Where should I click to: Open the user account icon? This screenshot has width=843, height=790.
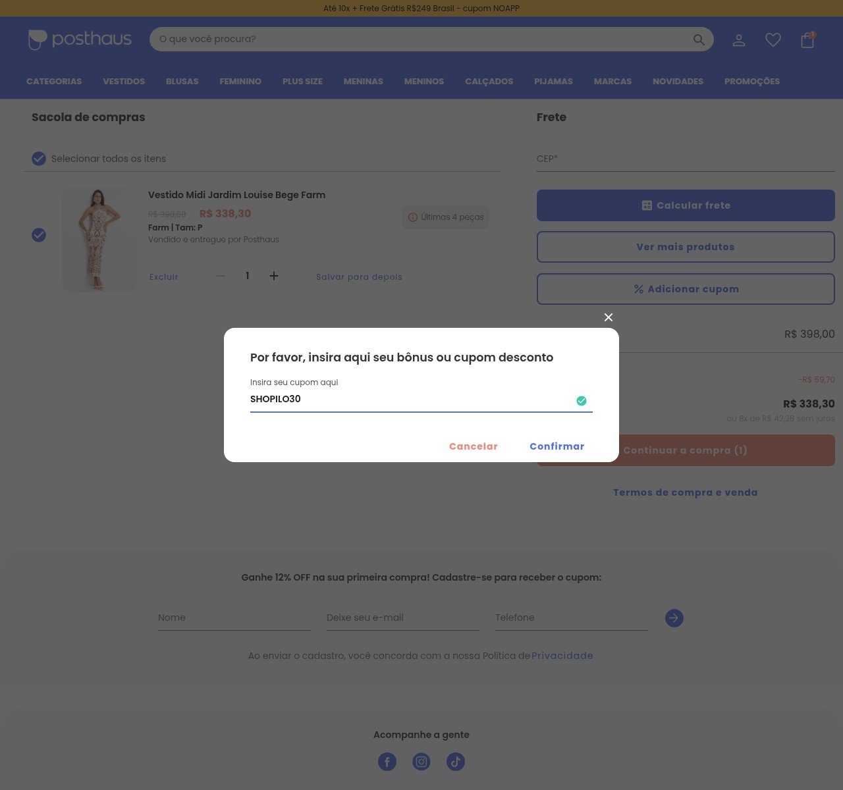pyautogui.click(x=739, y=40)
